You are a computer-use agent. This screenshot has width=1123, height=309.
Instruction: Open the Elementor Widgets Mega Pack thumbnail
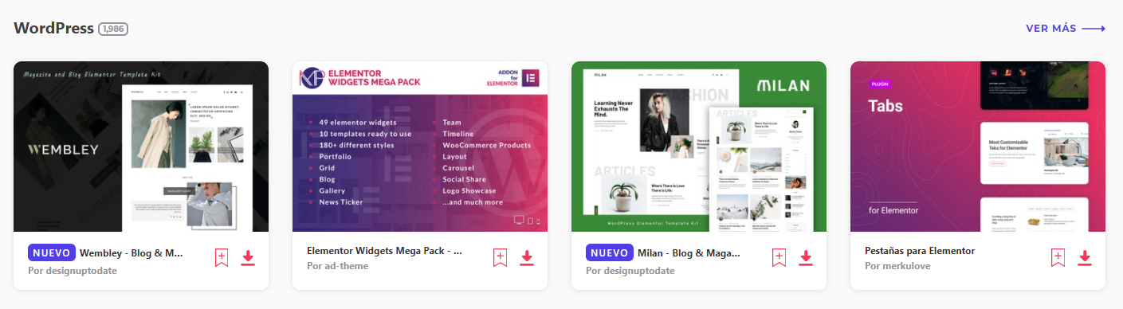(420, 147)
